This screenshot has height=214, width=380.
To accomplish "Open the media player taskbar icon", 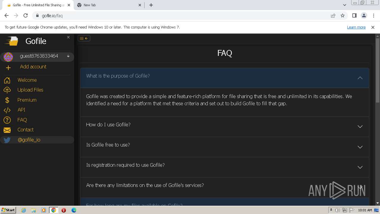I will (44, 210).
